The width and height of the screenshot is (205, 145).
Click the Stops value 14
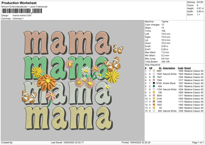coord(163,28)
